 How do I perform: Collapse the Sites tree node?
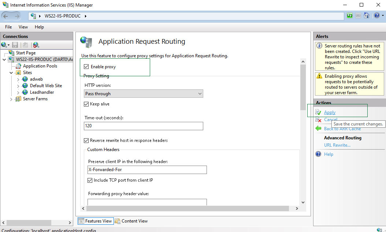point(11,73)
